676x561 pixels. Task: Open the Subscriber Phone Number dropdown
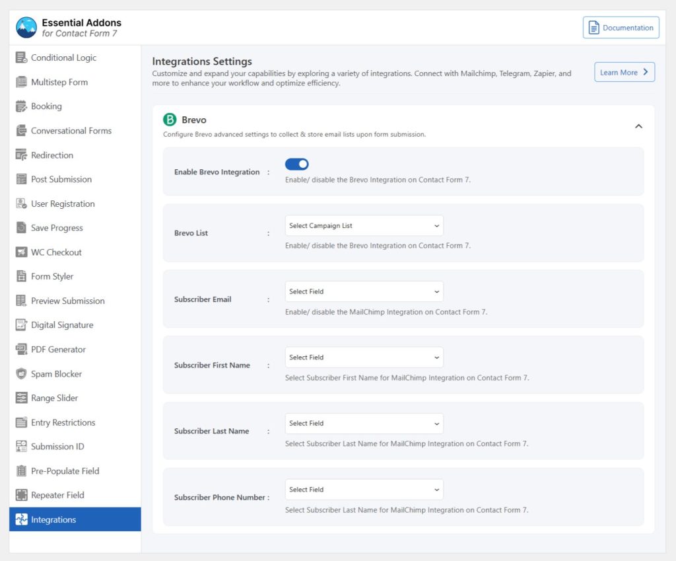tap(364, 490)
